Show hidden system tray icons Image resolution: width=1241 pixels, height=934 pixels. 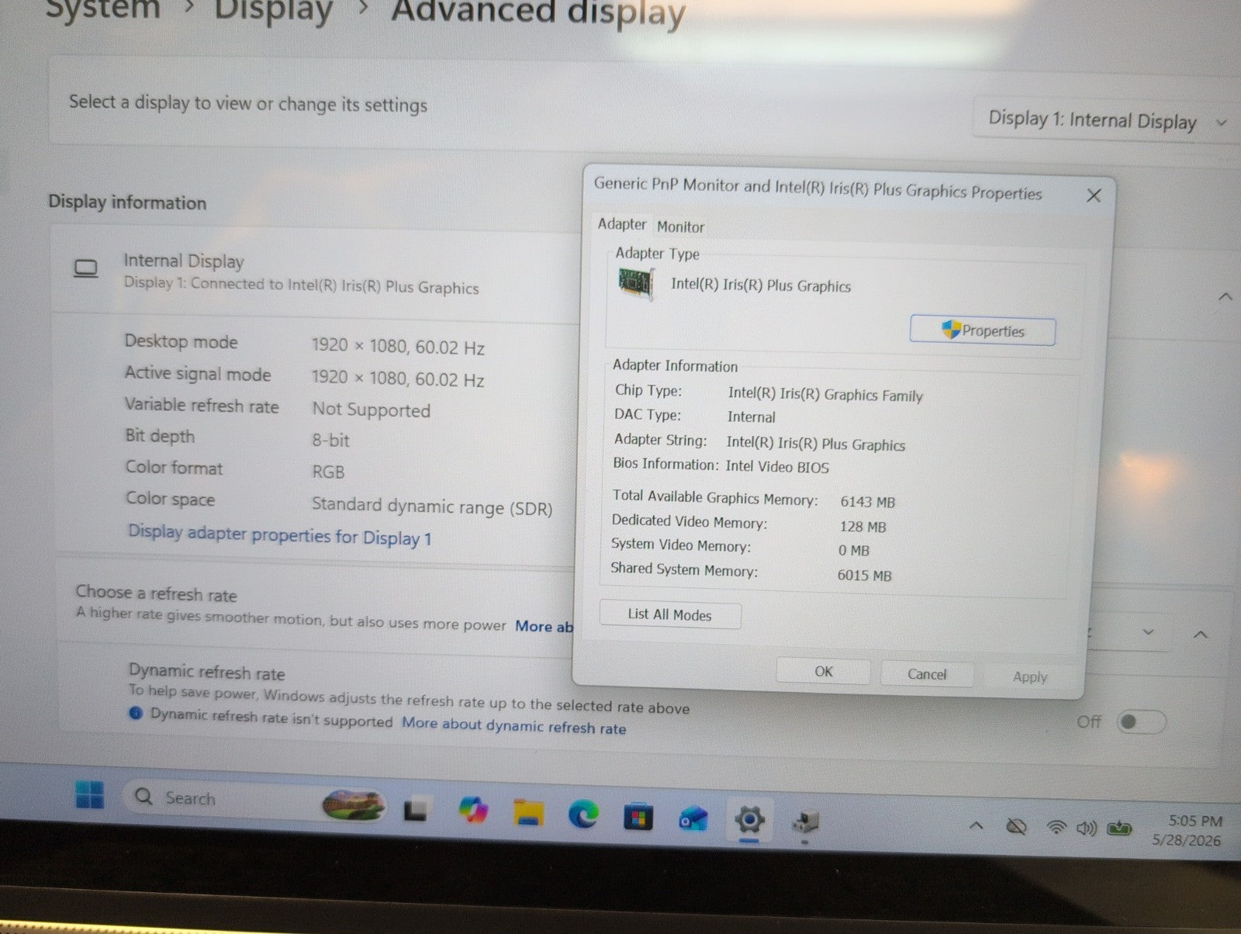pos(977,826)
